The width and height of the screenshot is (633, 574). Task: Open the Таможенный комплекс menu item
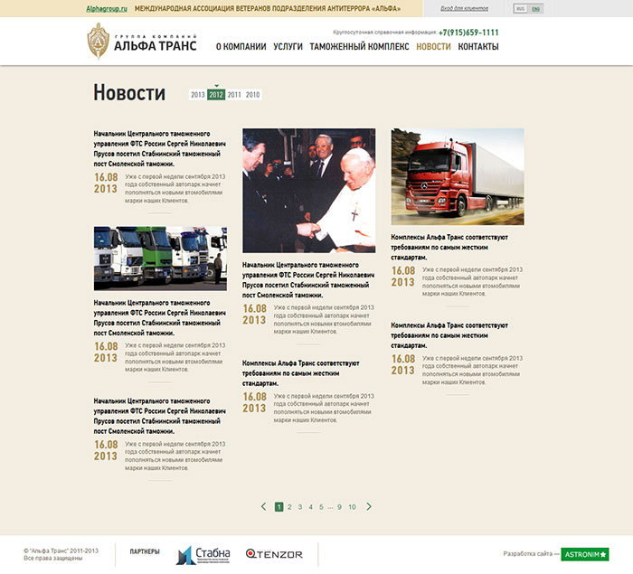click(x=359, y=46)
